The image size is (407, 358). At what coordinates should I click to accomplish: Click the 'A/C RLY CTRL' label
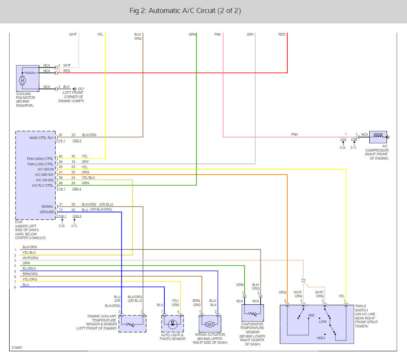click(x=43, y=185)
